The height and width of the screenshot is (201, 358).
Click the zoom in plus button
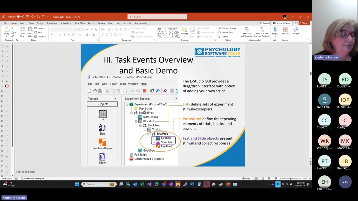click(x=300, y=179)
